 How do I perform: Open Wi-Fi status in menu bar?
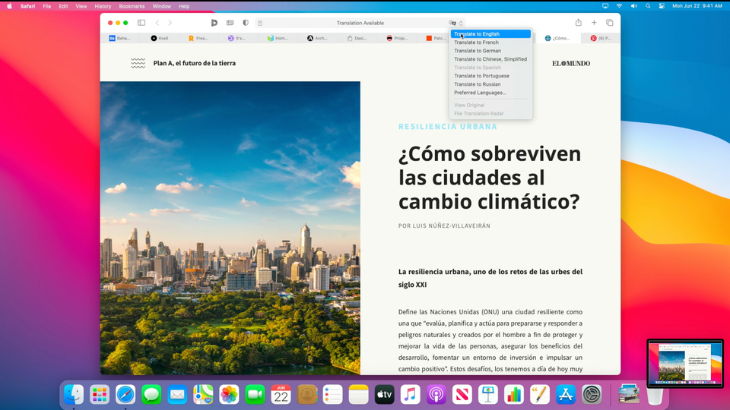(619, 6)
